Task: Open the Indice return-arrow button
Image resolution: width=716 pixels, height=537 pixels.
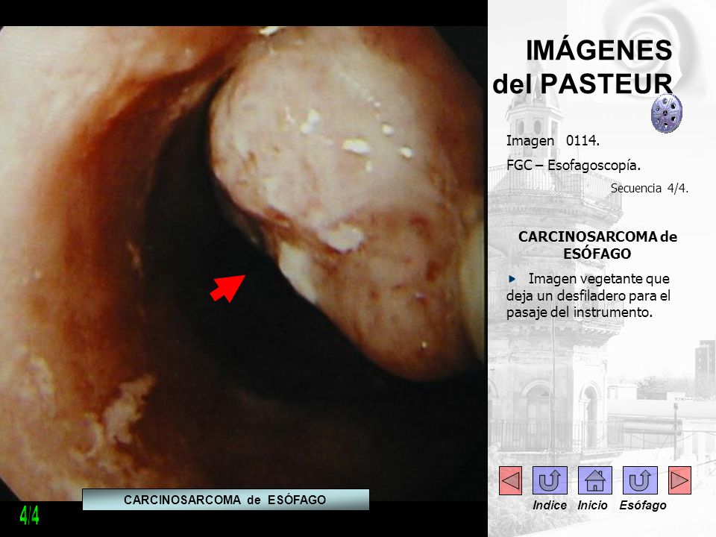Action: pyautogui.click(x=550, y=480)
